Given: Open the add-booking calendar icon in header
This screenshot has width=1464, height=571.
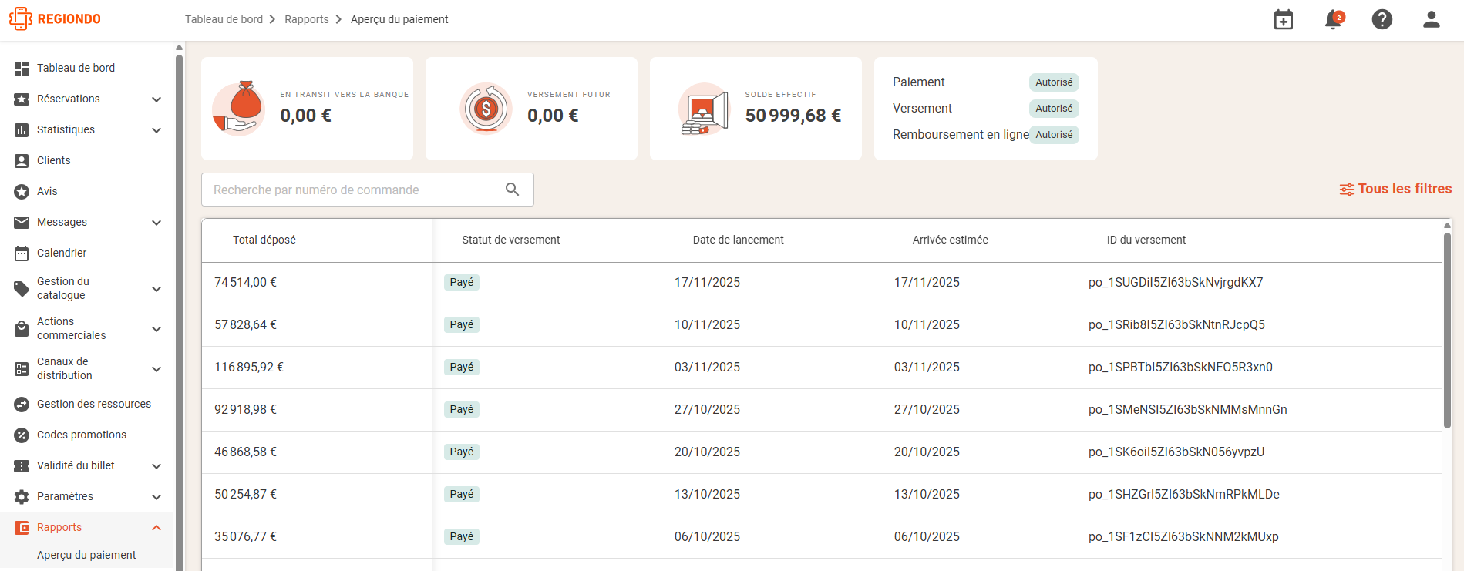Looking at the screenshot, I should click(x=1284, y=19).
